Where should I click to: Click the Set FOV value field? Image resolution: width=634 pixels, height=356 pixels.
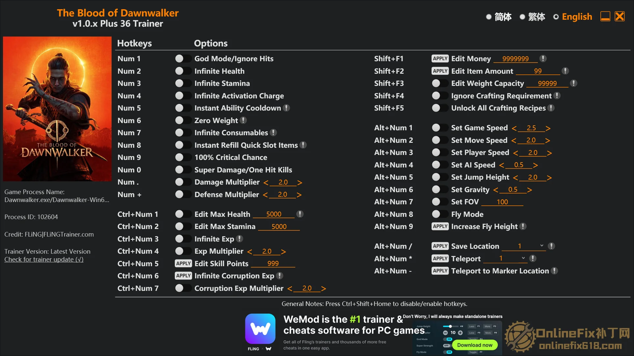[x=502, y=202]
